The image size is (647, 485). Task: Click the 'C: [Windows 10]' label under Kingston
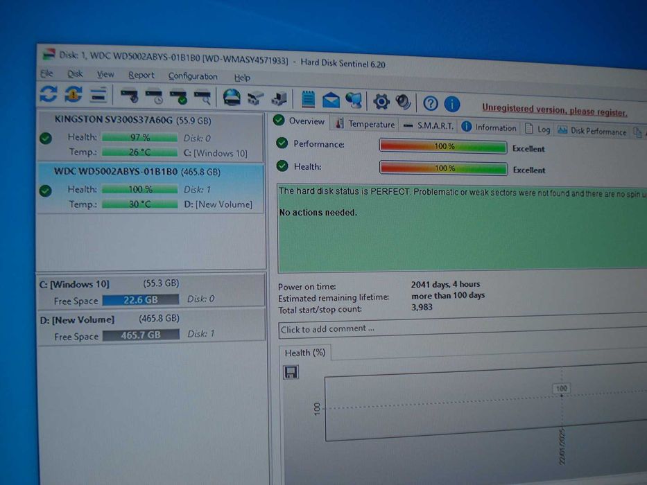coord(216,153)
